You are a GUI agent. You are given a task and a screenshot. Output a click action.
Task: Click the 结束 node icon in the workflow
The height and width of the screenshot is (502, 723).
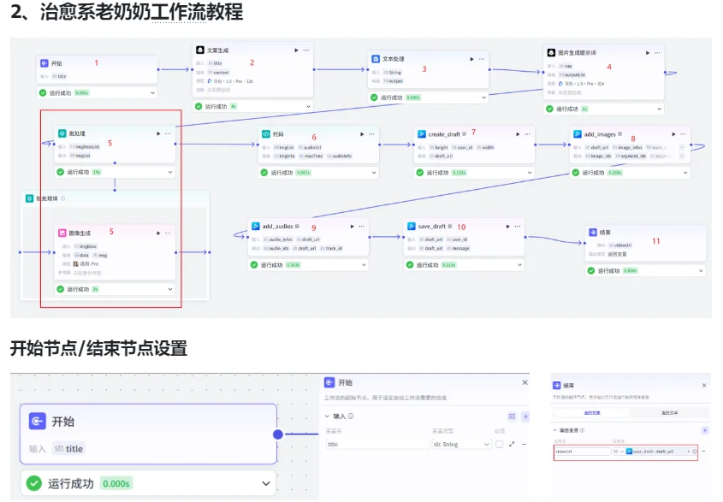593,232
